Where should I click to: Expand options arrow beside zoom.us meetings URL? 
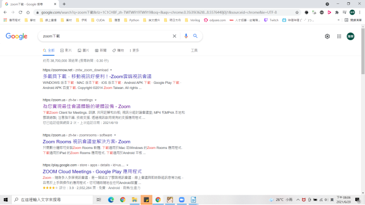tap(95, 100)
